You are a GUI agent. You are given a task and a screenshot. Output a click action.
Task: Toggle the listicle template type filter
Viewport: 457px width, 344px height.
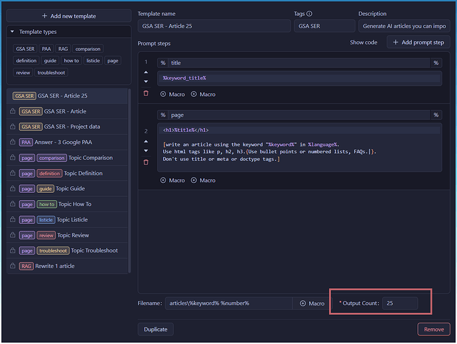(x=93, y=60)
